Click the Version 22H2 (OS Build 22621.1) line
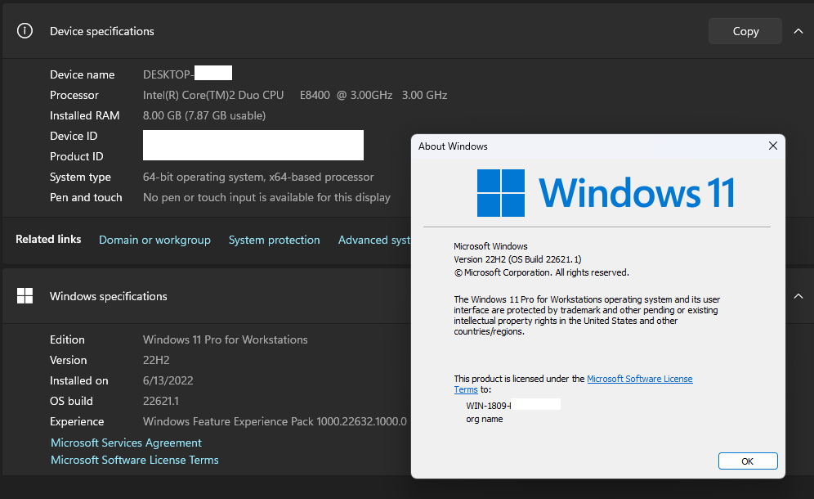814x499 pixels. (x=517, y=258)
